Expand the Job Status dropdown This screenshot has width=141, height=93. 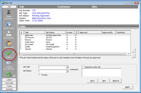(x=67, y=71)
